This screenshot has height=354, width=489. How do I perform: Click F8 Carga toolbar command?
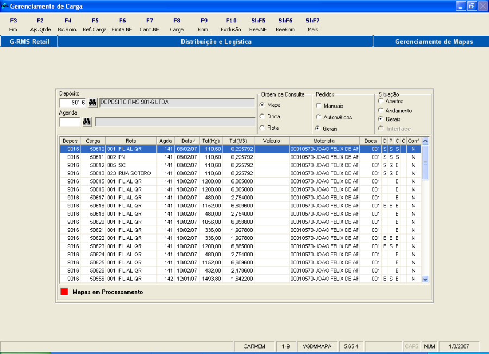177,25
